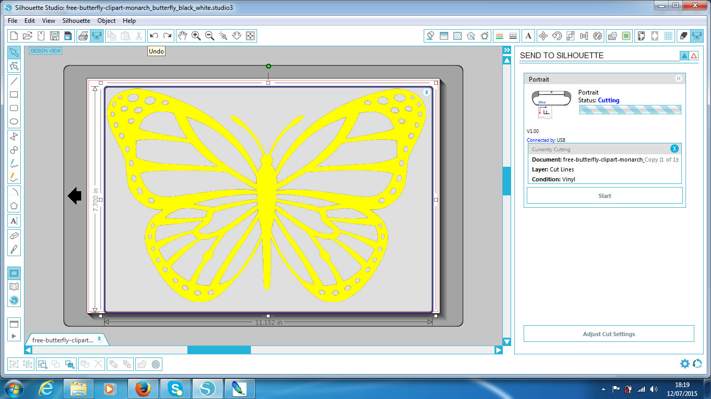Close the free-butterfly-clipart document tab
Image resolution: width=711 pixels, height=399 pixels.
click(x=99, y=339)
